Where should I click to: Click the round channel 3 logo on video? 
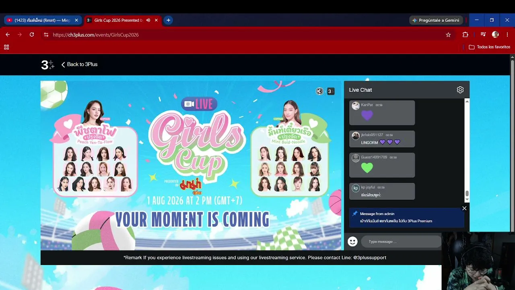[319, 91]
